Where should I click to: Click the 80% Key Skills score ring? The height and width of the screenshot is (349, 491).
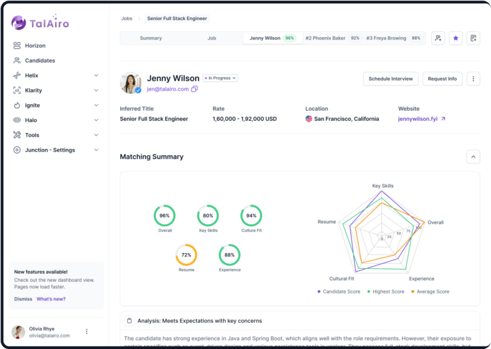(208, 215)
